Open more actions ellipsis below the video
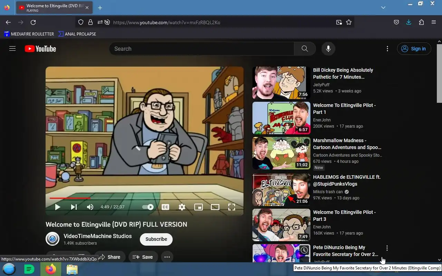The height and width of the screenshot is (276, 442). (x=167, y=257)
